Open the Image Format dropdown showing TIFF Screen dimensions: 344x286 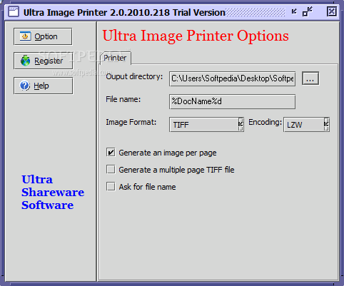[206, 124]
